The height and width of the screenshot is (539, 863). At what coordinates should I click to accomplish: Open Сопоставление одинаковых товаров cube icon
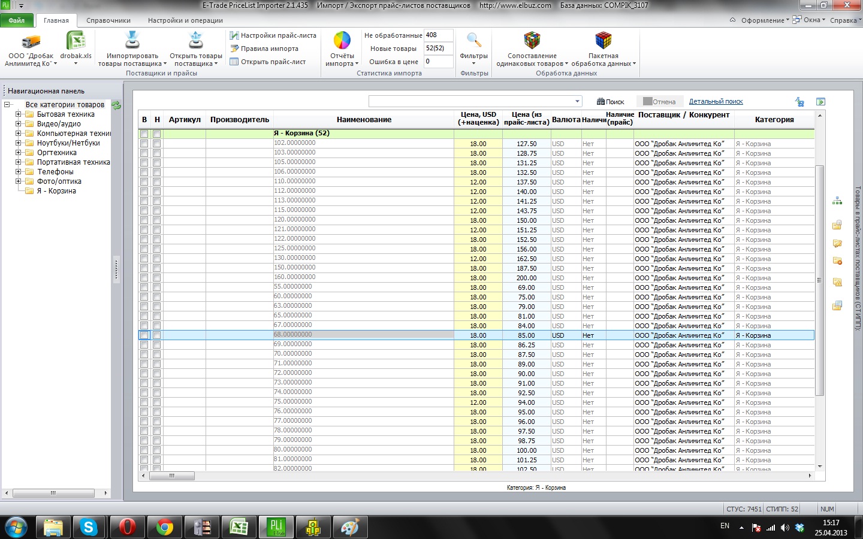(x=532, y=41)
